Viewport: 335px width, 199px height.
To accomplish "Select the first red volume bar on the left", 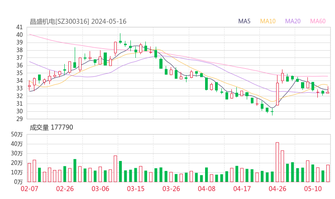I will (x=29, y=172).
